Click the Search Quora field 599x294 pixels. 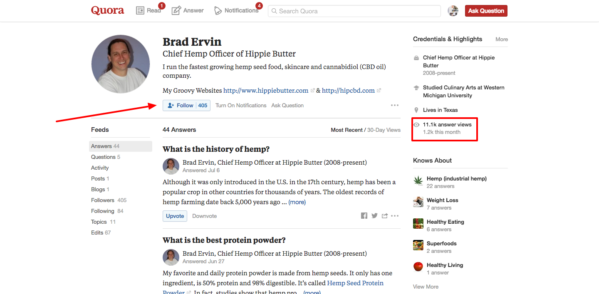pos(354,11)
